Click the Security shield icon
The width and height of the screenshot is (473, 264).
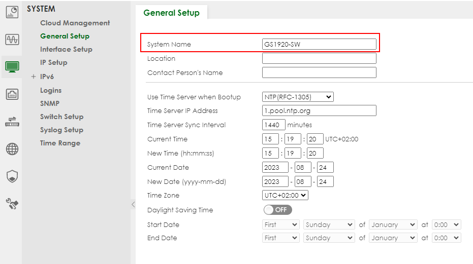(x=12, y=176)
